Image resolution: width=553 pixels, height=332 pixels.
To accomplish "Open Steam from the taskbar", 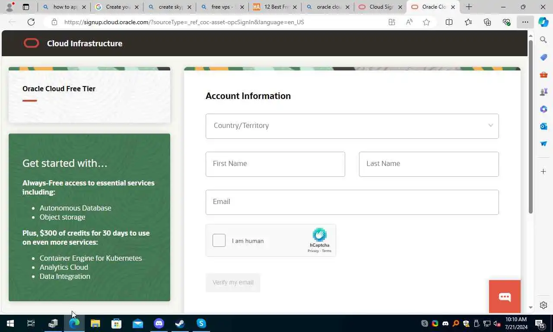I will point(180,323).
